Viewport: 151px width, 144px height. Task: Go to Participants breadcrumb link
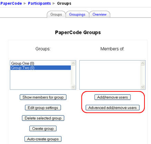click(39, 3)
